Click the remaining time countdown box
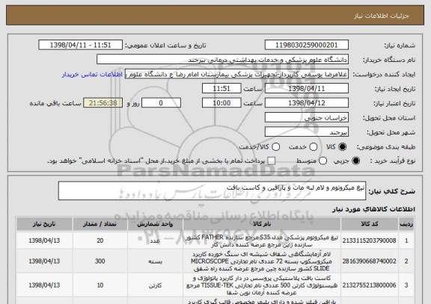Screen dimensions: 431x304 [103, 103]
